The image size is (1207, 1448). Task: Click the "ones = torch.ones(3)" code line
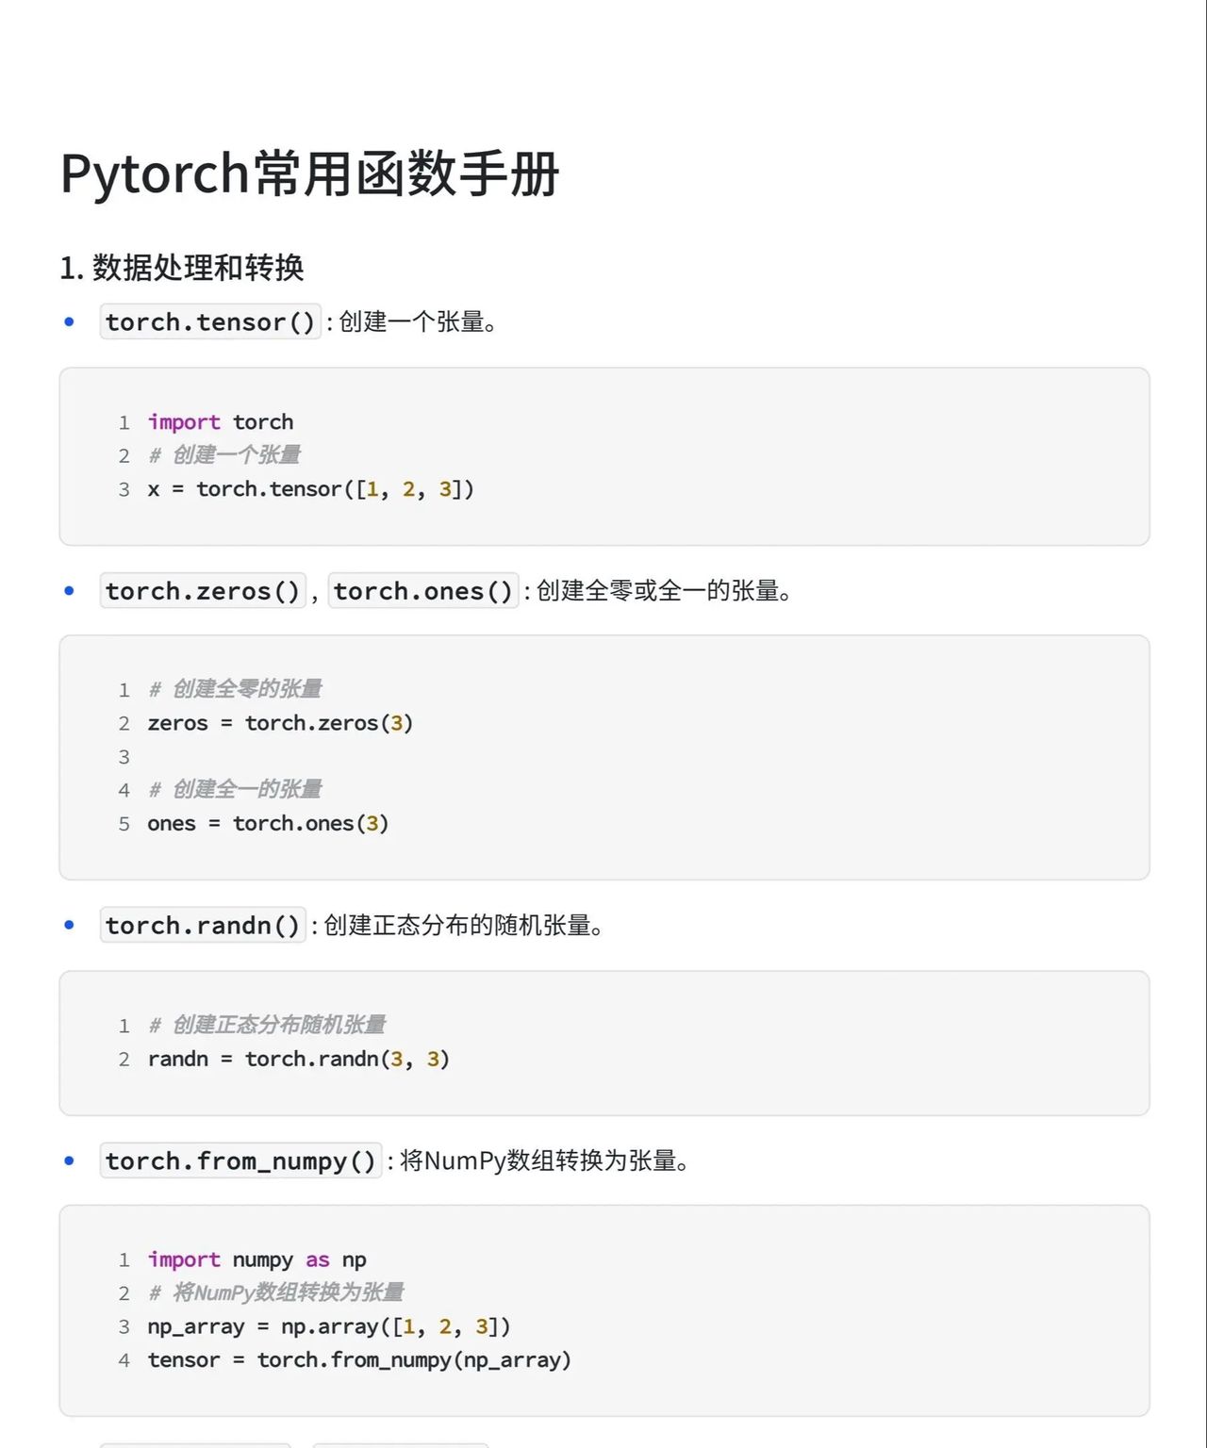(x=268, y=824)
